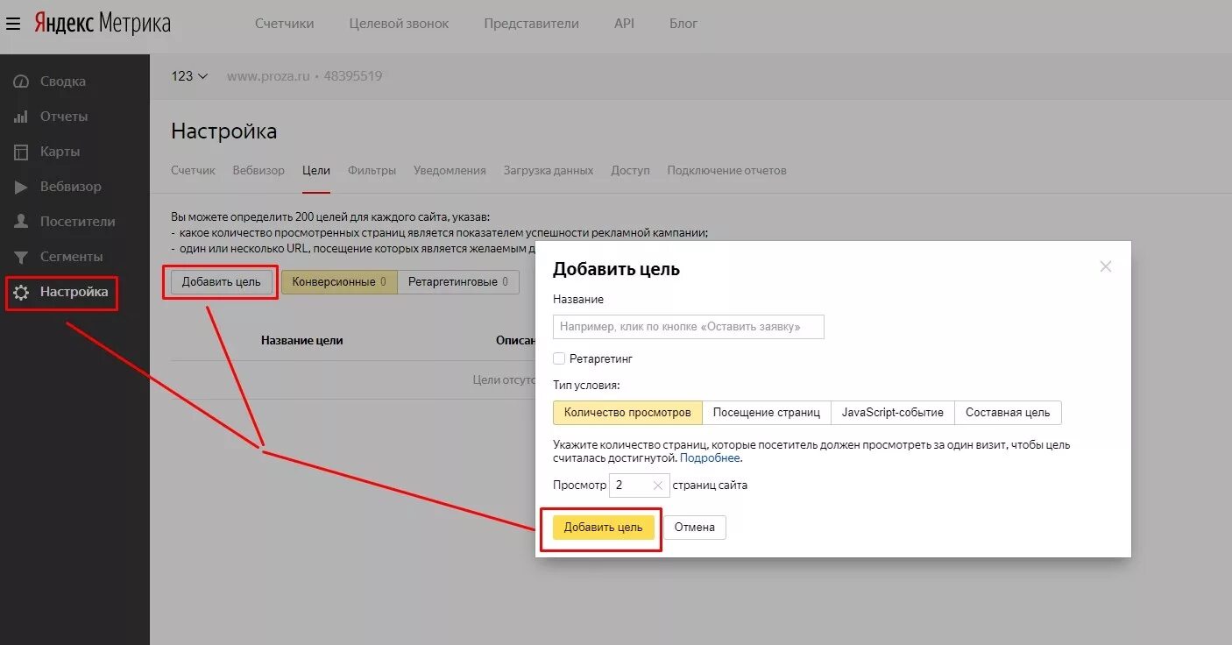Open Сегменты in the sidebar

71,257
